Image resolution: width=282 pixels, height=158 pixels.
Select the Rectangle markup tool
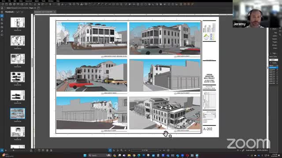coord(114,4)
